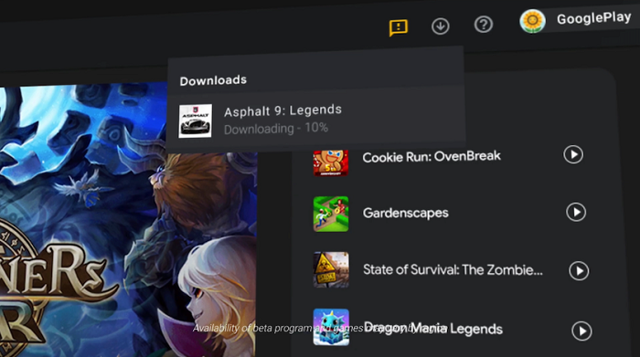Viewport: 640px width, 357px height.
Task: Click the Gardenscapes app icon
Action: coord(331,214)
